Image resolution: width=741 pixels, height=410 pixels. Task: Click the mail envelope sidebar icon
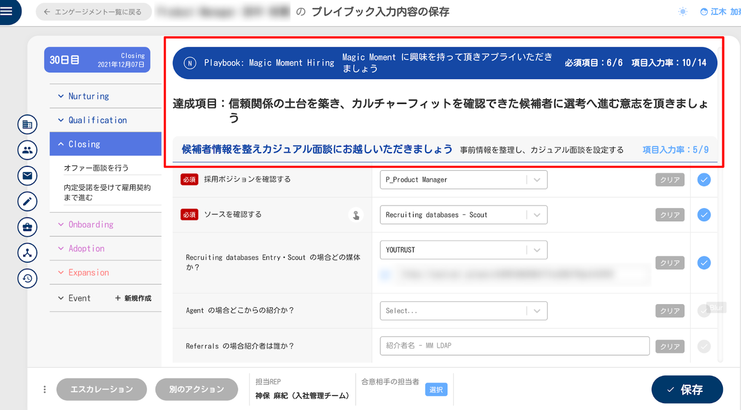point(27,176)
